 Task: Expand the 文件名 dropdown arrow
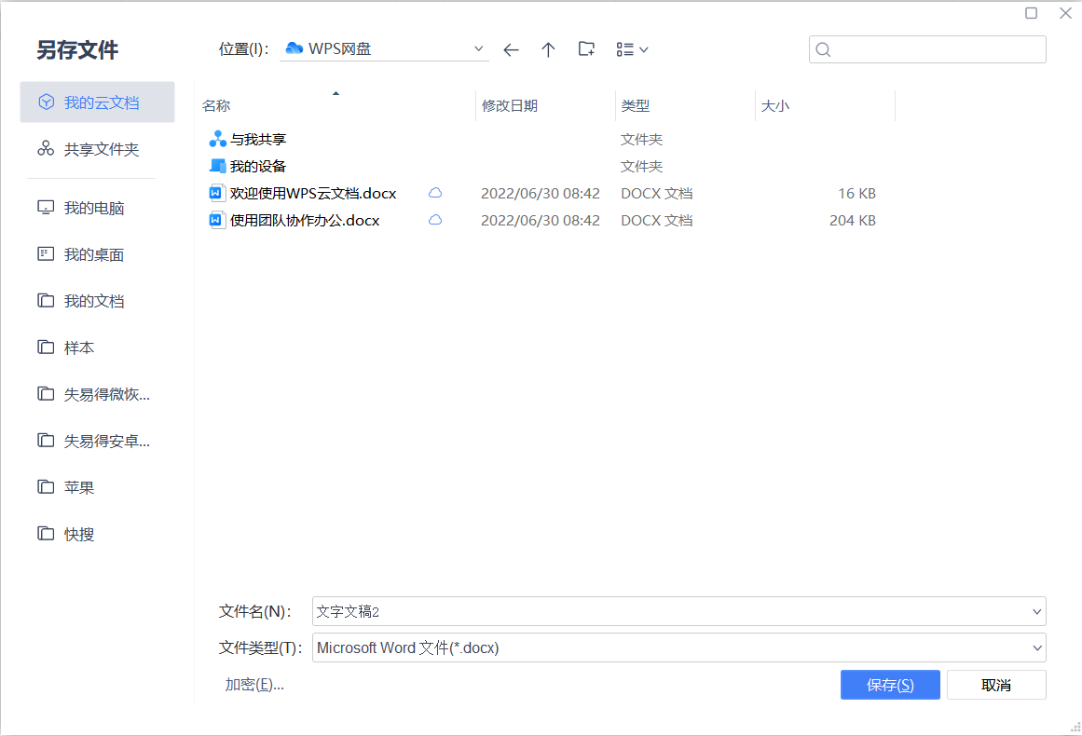coord(1036,612)
